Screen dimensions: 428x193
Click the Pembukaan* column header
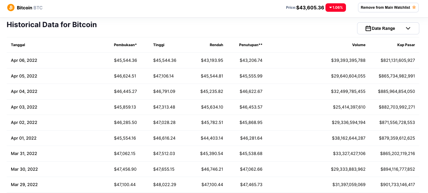125,45
